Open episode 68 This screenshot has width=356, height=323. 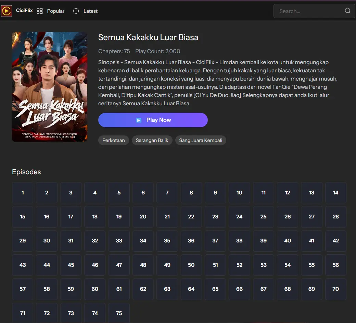(x=288, y=289)
